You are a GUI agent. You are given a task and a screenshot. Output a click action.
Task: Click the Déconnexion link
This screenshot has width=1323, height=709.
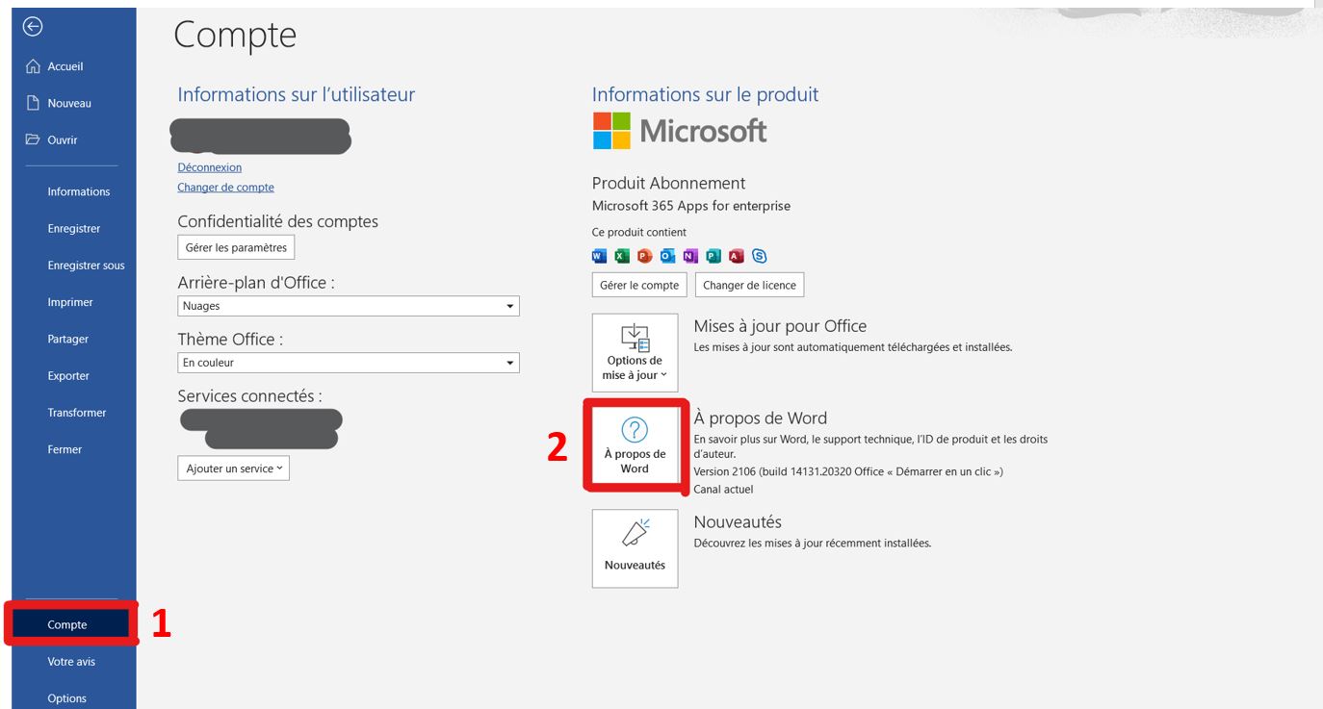(209, 167)
